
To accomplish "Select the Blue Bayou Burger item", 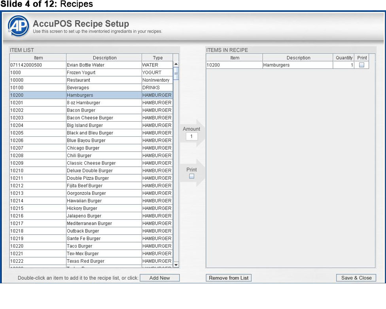I will click(91, 141).
